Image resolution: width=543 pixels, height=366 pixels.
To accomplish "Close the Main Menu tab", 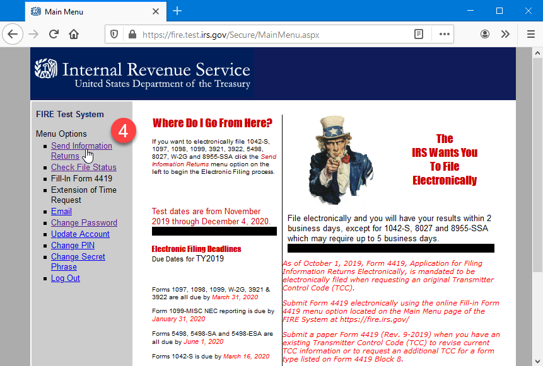I will (x=155, y=11).
